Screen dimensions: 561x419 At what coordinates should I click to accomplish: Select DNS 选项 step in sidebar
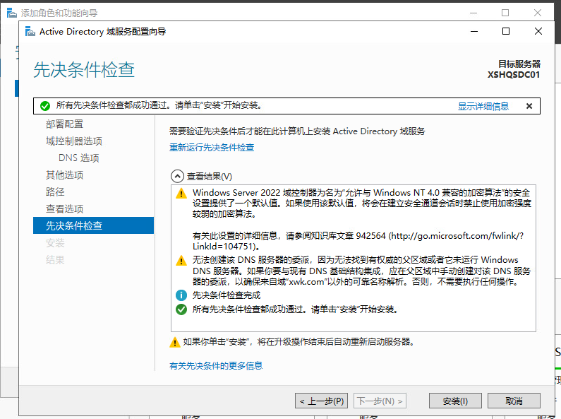pos(79,158)
